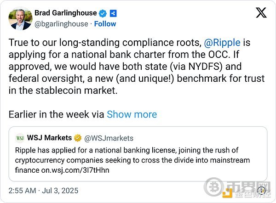Viewport: 276px width, 203px height.
Task: Open Brad Garlinghouse's profile photo
Action: click(19, 18)
